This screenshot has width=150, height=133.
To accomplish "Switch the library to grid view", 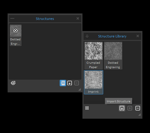I will 87,108.
